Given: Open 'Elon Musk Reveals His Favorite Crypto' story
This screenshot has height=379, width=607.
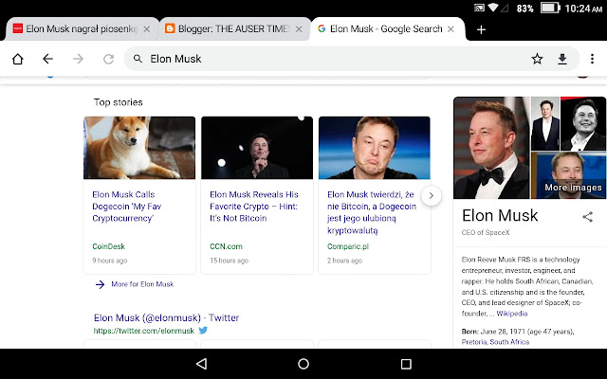Looking at the screenshot, I should [x=254, y=207].
